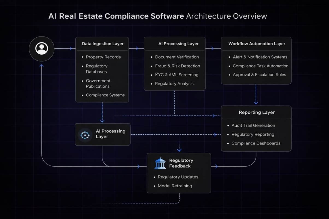329x219 pixels.
Task: Select the Reporting Layer header
Action: (257, 112)
